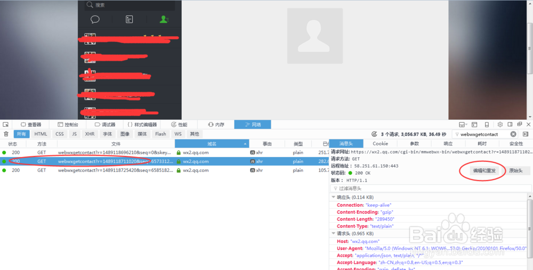The image size is (533, 270).
Task: Open the 响应 response tab
Action: tap(448, 144)
